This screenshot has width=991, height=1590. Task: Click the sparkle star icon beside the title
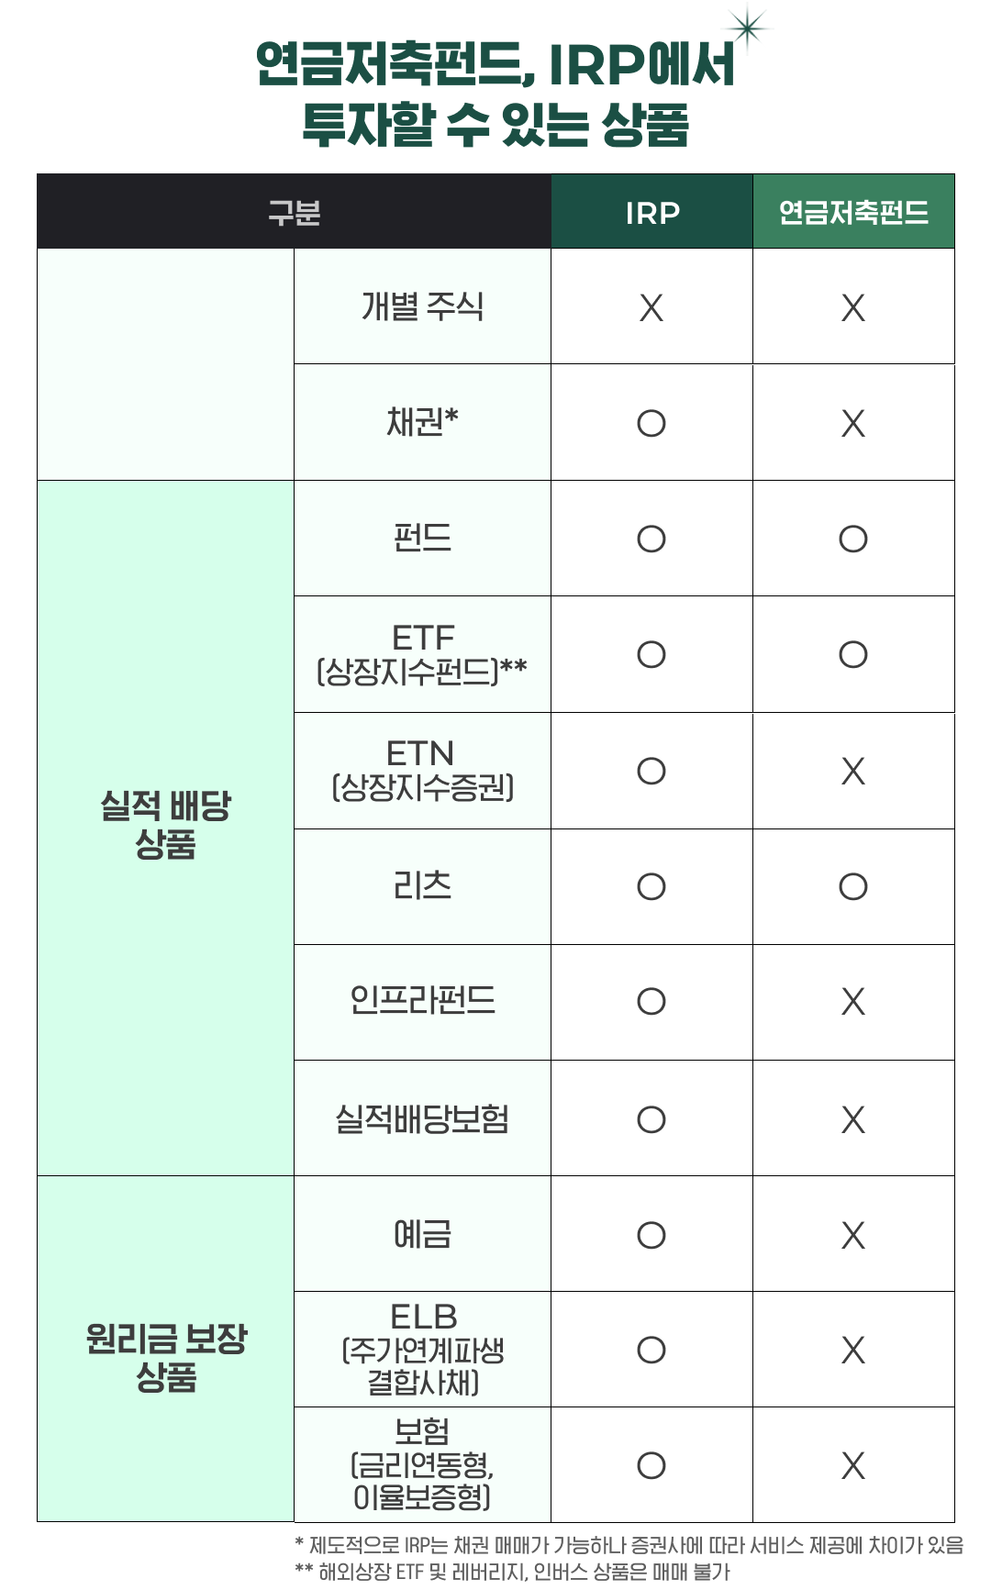[749, 28]
